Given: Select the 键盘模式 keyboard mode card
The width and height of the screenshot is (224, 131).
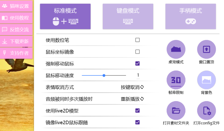Looking at the screenshot, I should pyautogui.click(x=128, y=16).
